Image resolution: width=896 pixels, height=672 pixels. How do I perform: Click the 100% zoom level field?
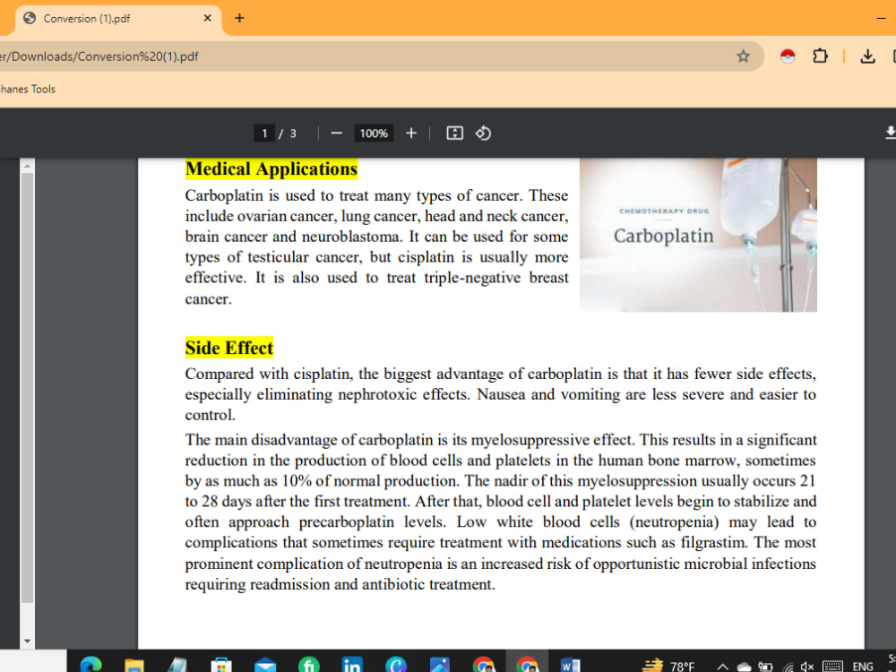(374, 134)
